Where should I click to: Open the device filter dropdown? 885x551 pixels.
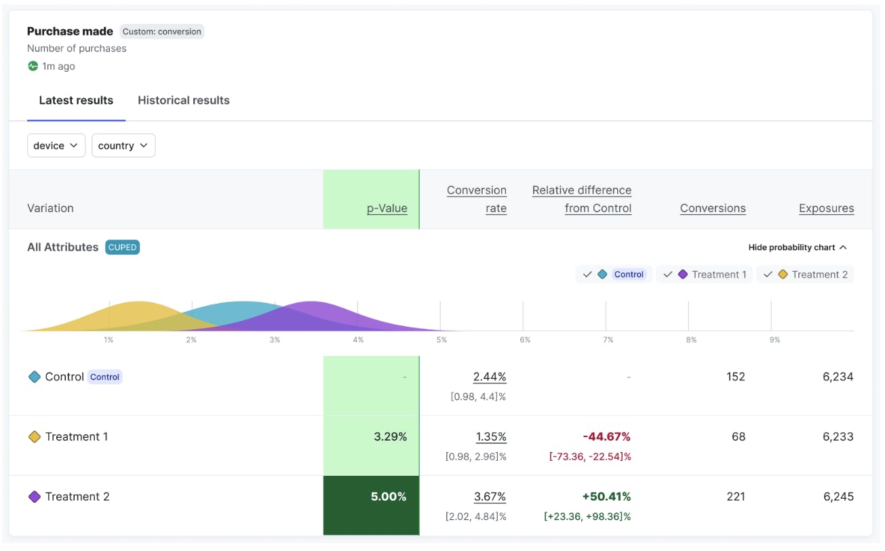[x=56, y=146]
